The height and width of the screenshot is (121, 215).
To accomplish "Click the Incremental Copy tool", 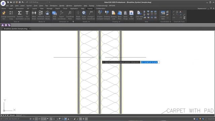I will [11, 15].
